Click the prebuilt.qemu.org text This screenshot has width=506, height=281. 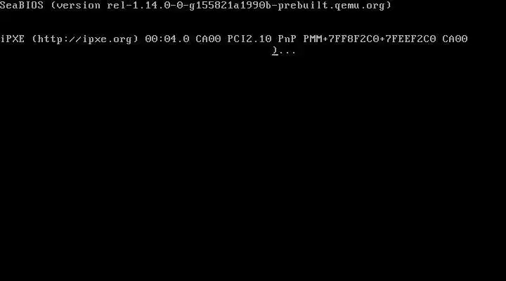pos(332,6)
